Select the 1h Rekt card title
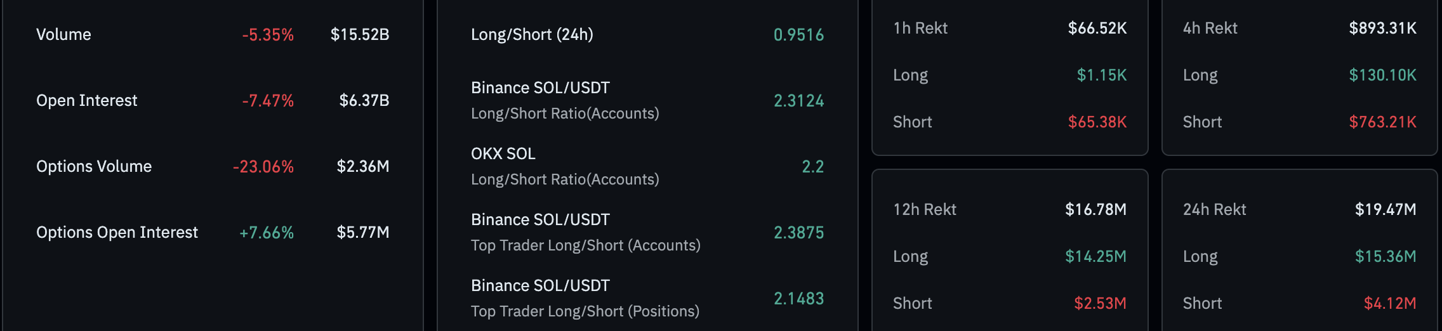Image resolution: width=1442 pixels, height=331 pixels. point(920,28)
